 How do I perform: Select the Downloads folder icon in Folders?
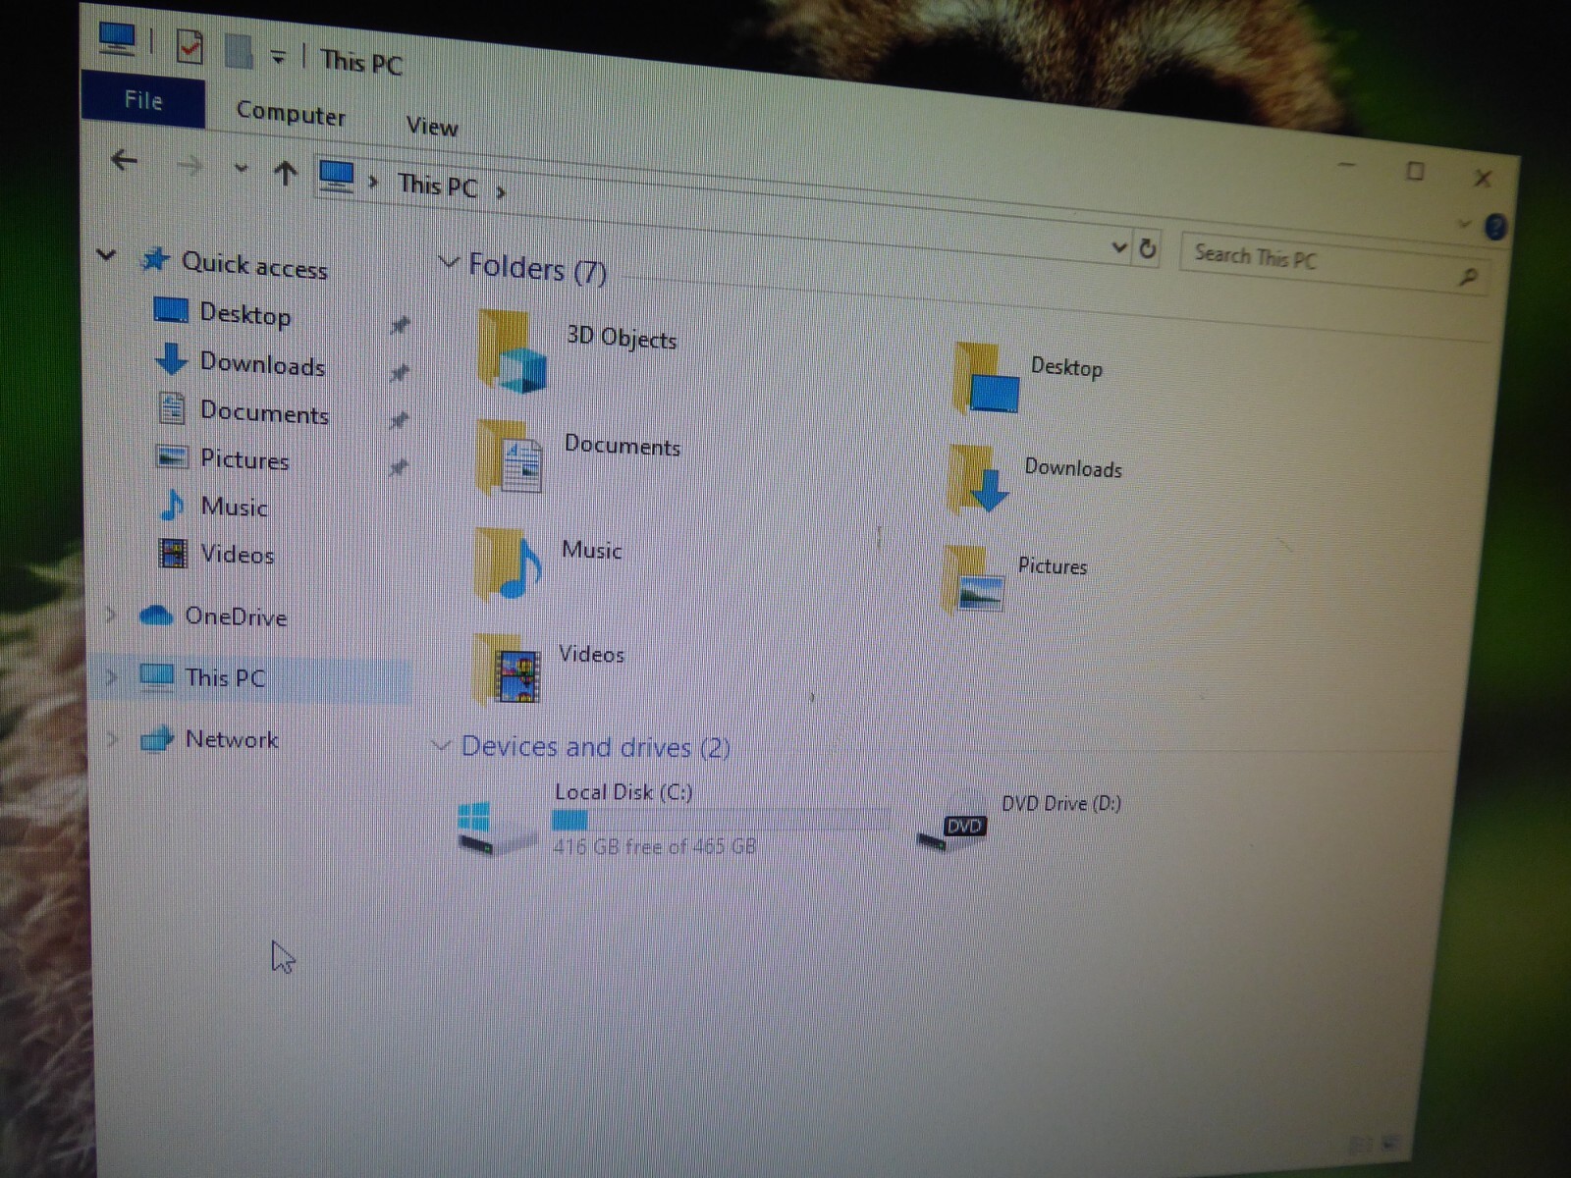pos(980,479)
